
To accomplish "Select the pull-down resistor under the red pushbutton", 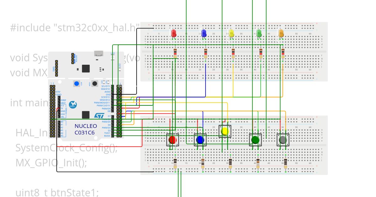I will point(175,163).
